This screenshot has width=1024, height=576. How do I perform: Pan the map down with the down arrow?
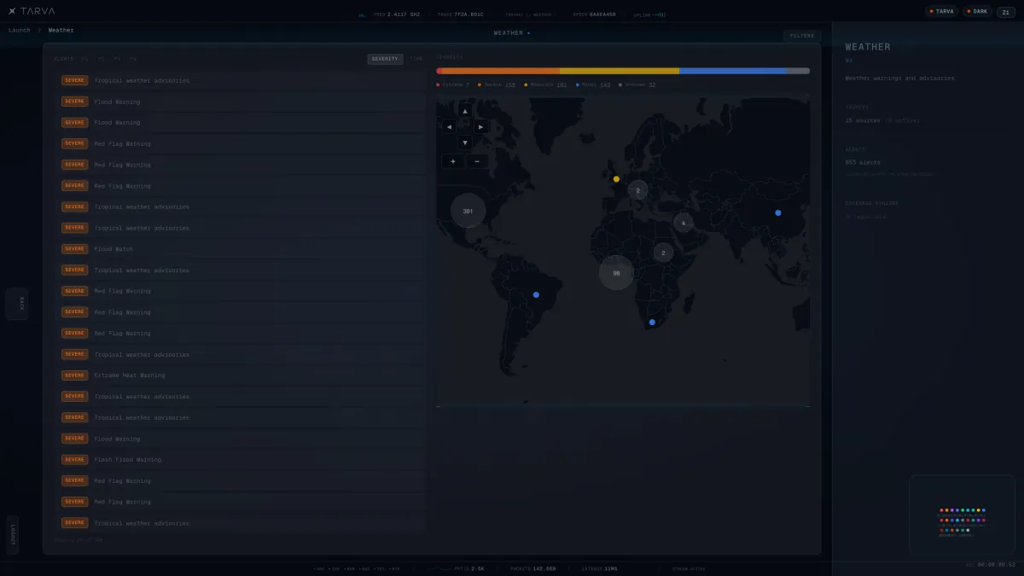[x=464, y=143]
